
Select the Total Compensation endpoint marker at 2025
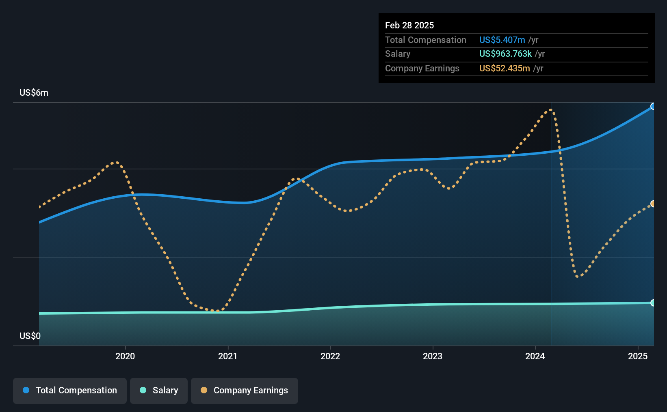[653, 106]
